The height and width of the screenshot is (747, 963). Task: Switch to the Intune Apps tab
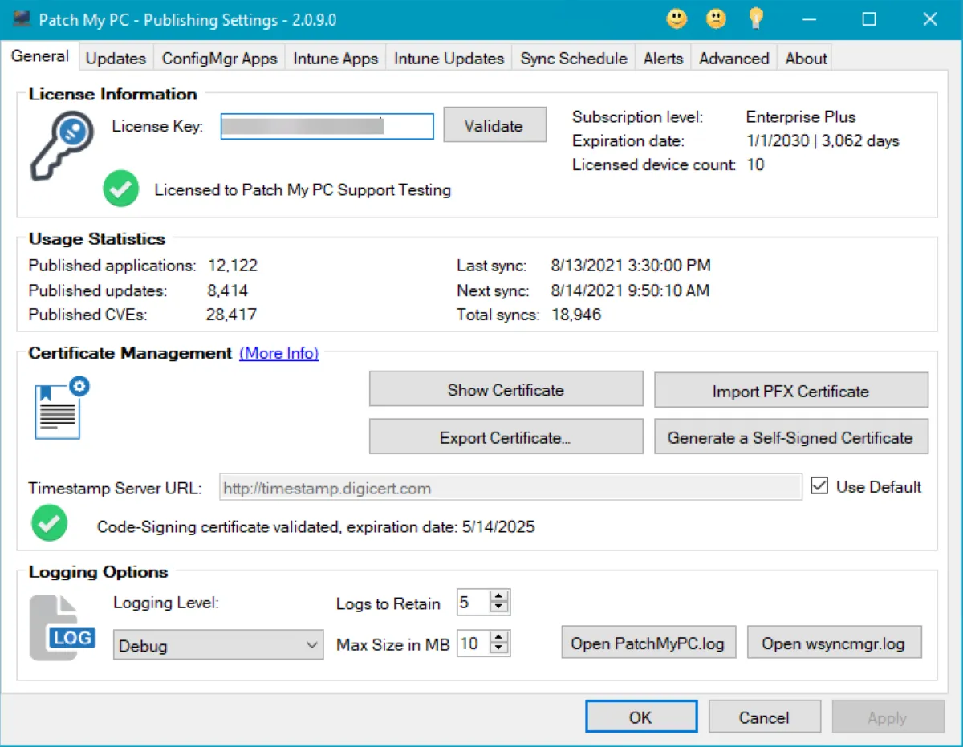[x=335, y=59]
